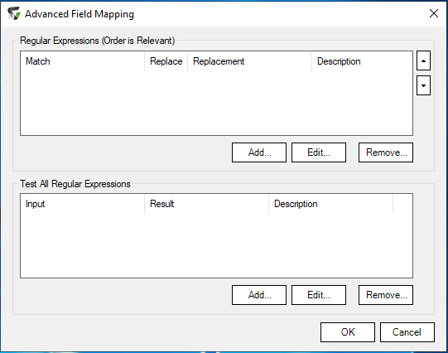Remove the selected test entry

point(386,295)
